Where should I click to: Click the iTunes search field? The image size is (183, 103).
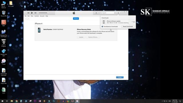[x=107, y=13]
